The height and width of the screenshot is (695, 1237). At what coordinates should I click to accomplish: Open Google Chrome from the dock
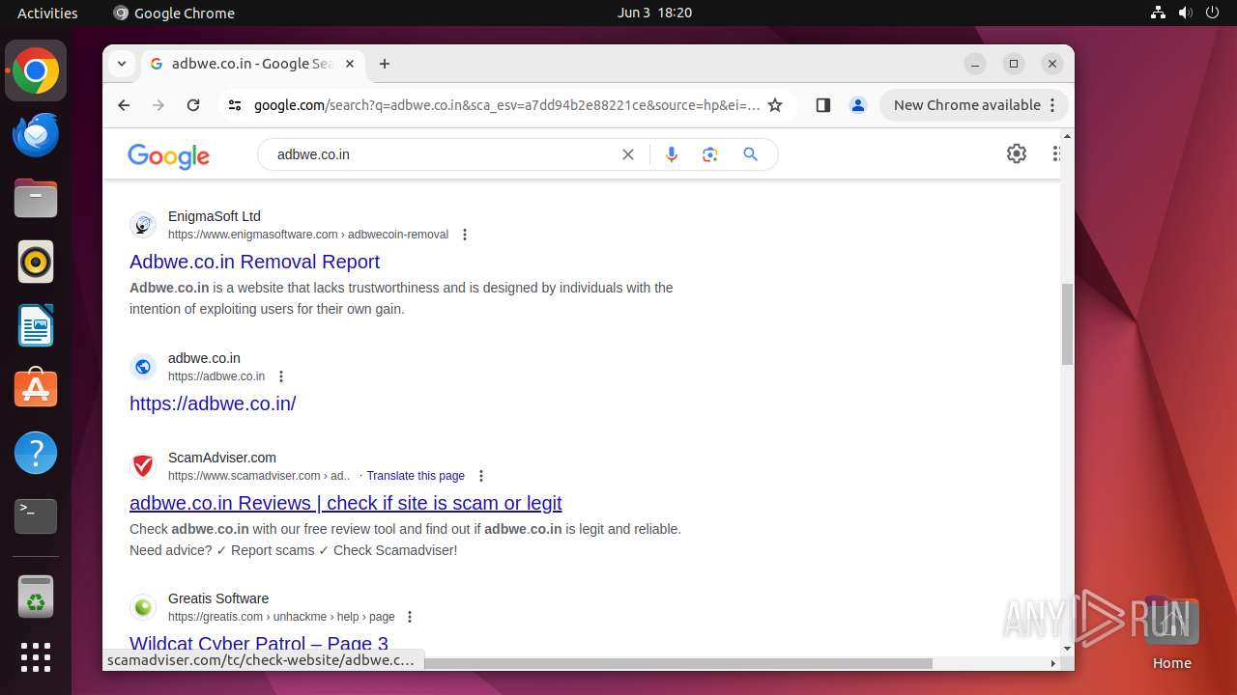(x=36, y=71)
